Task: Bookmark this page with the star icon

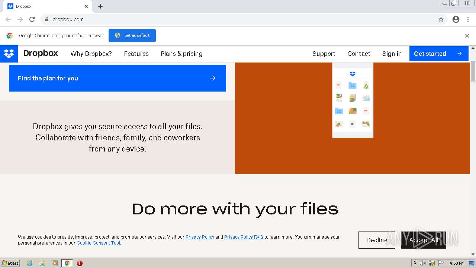Action: click(x=441, y=19)
